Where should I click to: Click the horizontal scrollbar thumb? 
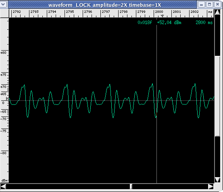coord(131,186)
